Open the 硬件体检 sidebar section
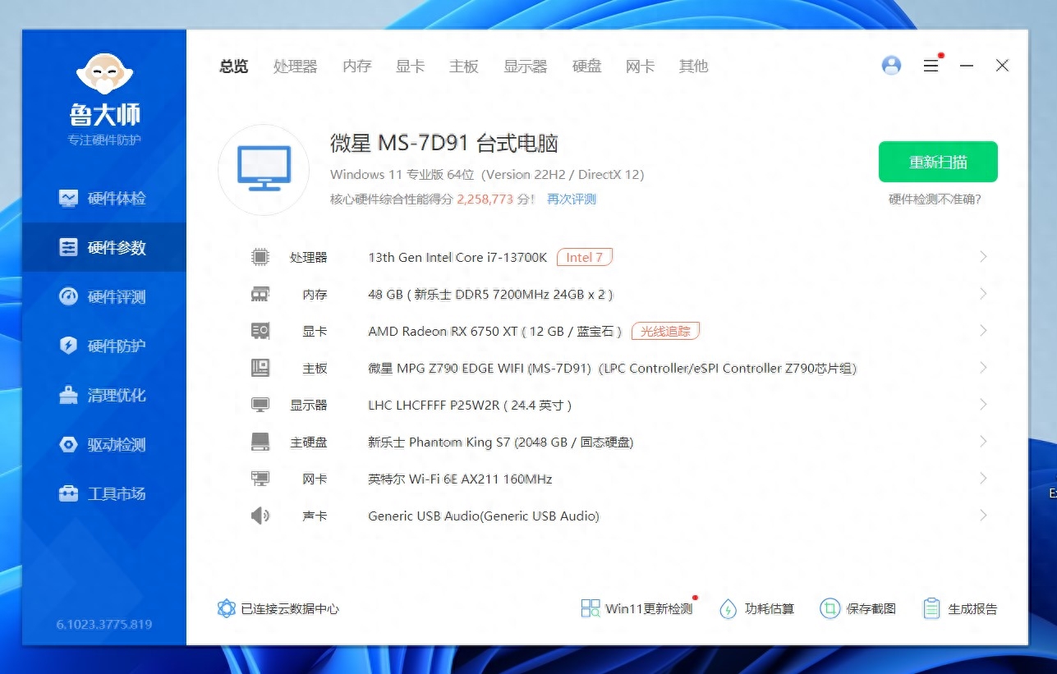The width and height of the screenshot is (1057, 674). click(x=104, y=198)
